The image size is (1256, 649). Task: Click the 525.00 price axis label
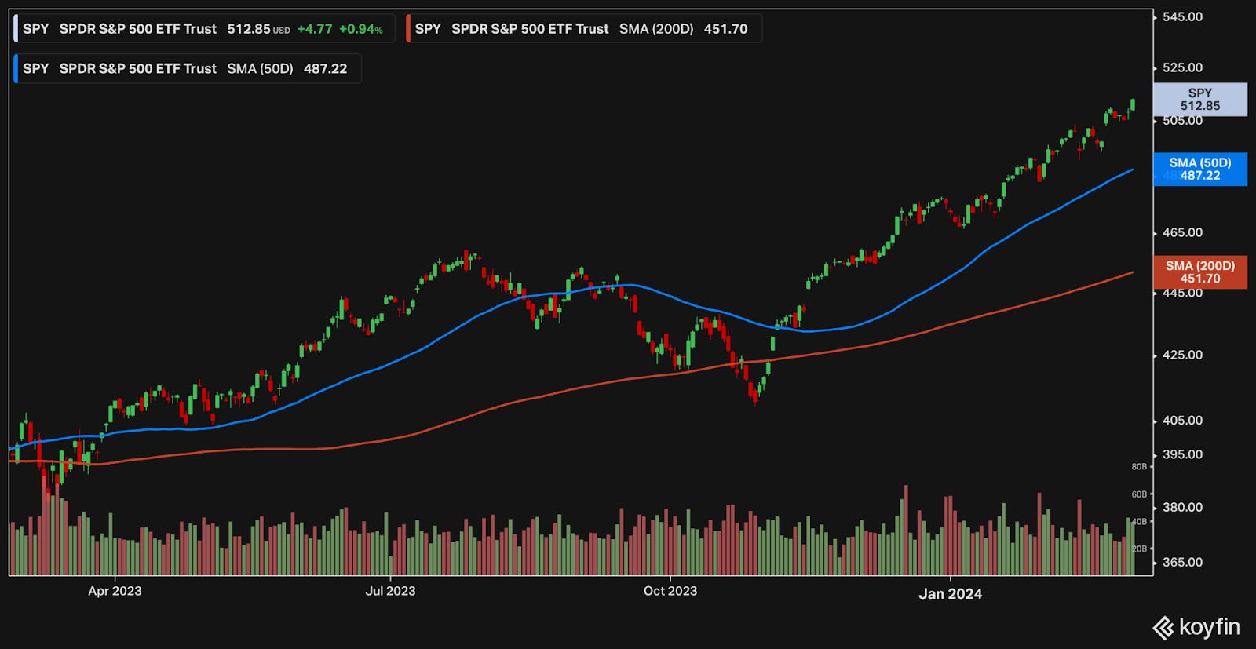coord(1182,67)
